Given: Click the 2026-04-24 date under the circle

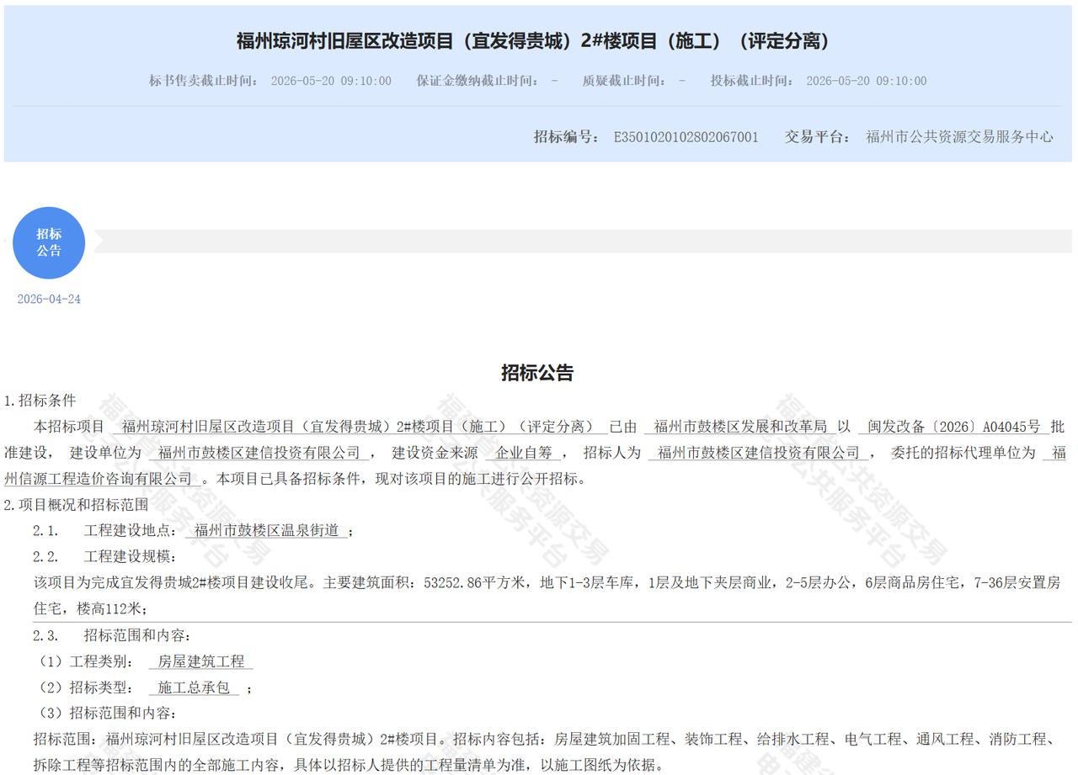Looking at the screenshot, I should 49,299.
